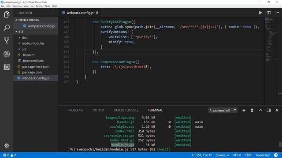Click Spaces: 4 indentation setting

click(x=222, y=155)
